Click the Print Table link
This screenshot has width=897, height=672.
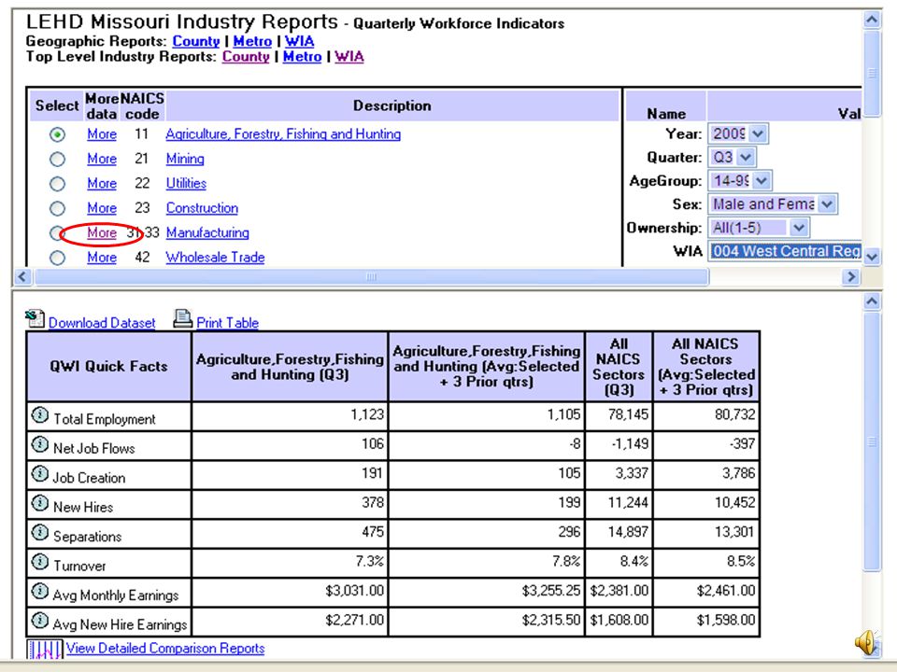(228, 323)
